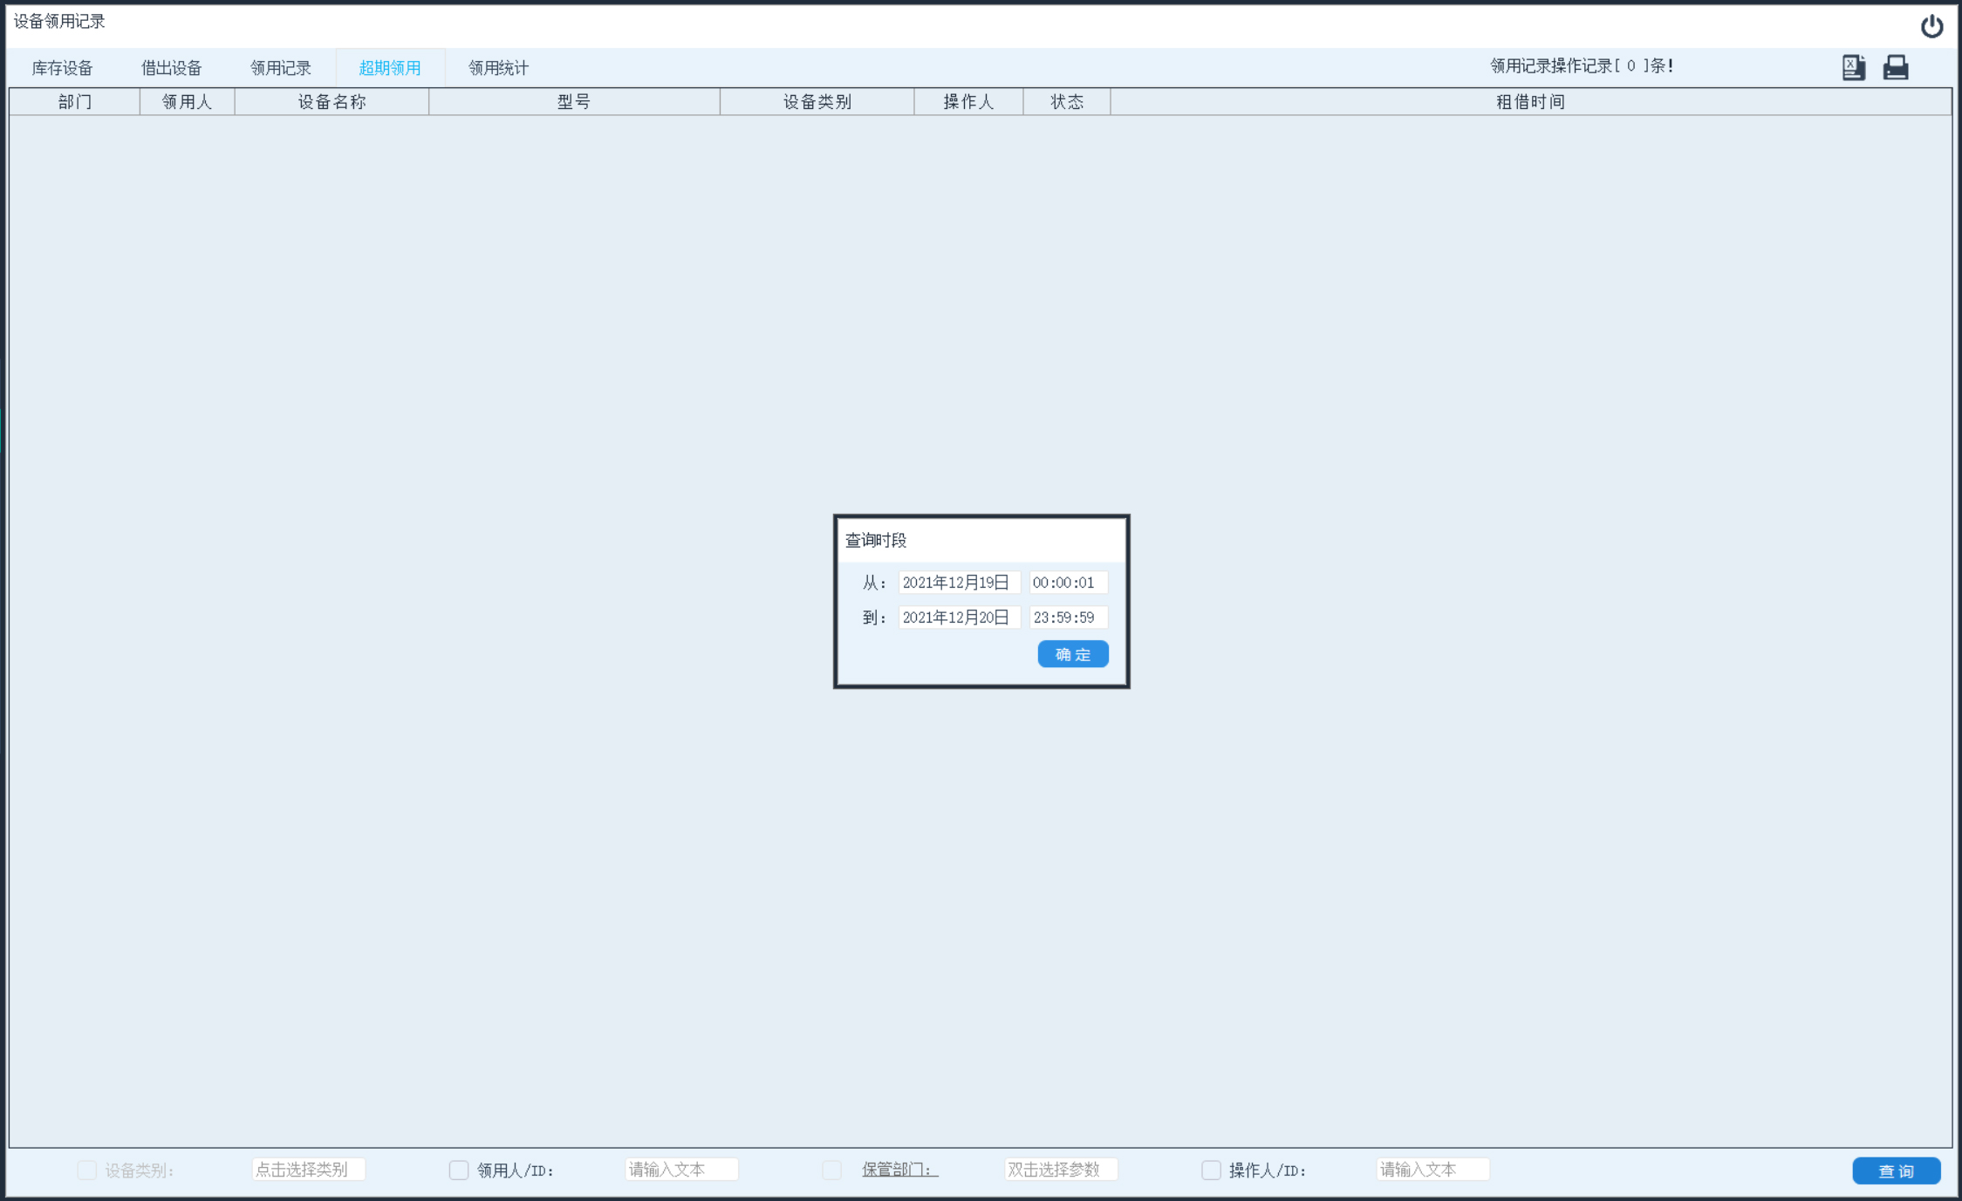1962x1201 pixels.
Task: Check the 设备类别 checkbox
Action: (86, 1170)
